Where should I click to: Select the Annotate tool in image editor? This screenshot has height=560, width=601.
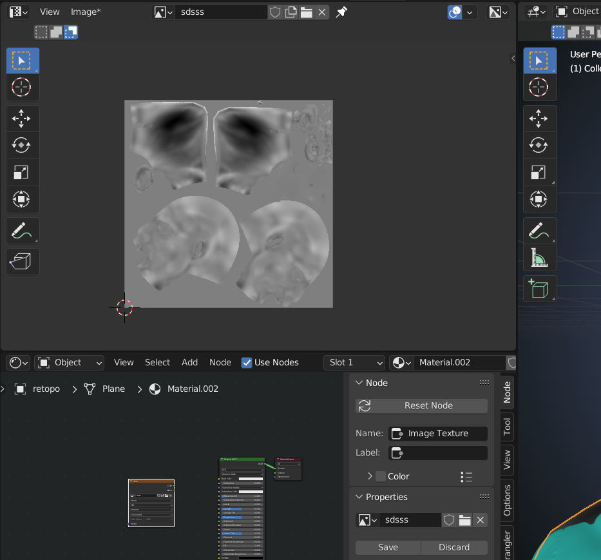coord(23,231)
